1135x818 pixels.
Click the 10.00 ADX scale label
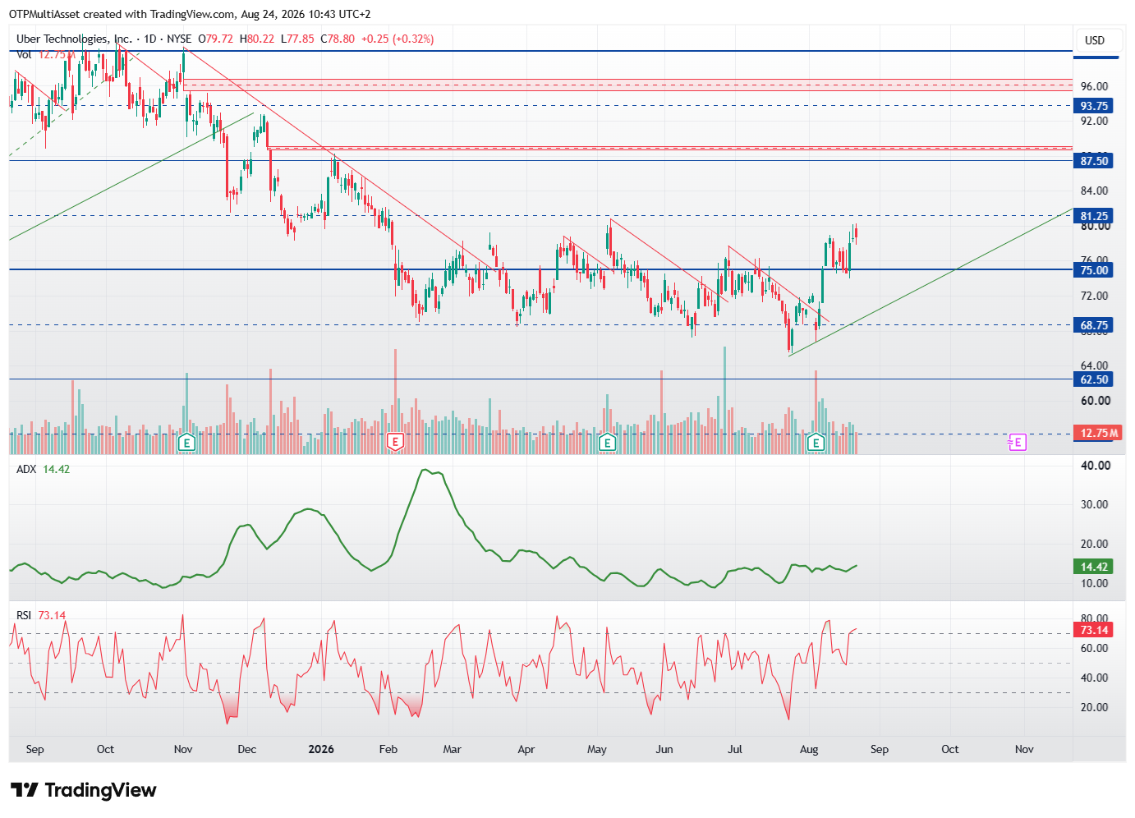click(x=1096, y=583)
